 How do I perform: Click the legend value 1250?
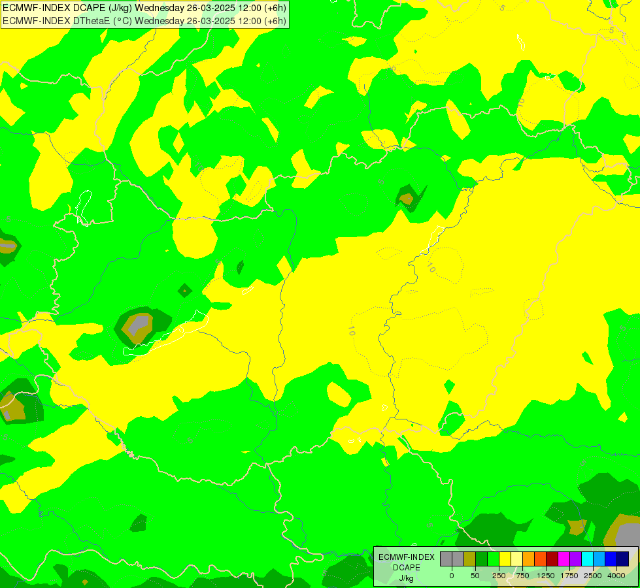tap(546, 576)
